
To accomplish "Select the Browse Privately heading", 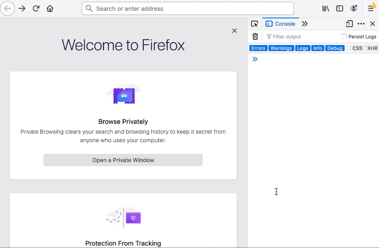I will (x=123, y=121).
